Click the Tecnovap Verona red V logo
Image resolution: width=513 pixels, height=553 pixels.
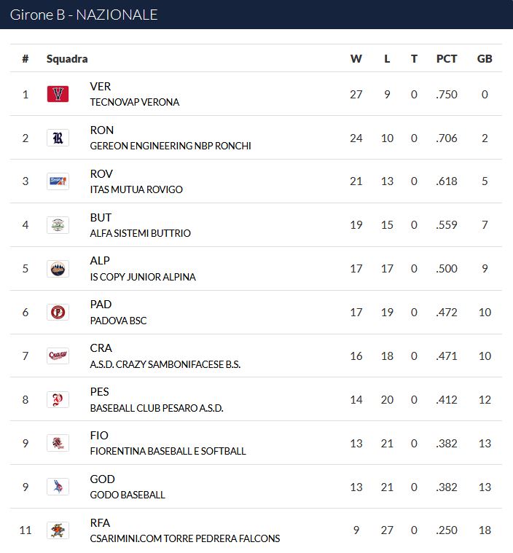pos(58,94)
